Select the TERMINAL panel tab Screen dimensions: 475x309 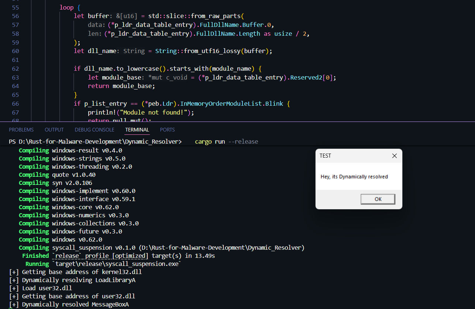click(137, 130)
